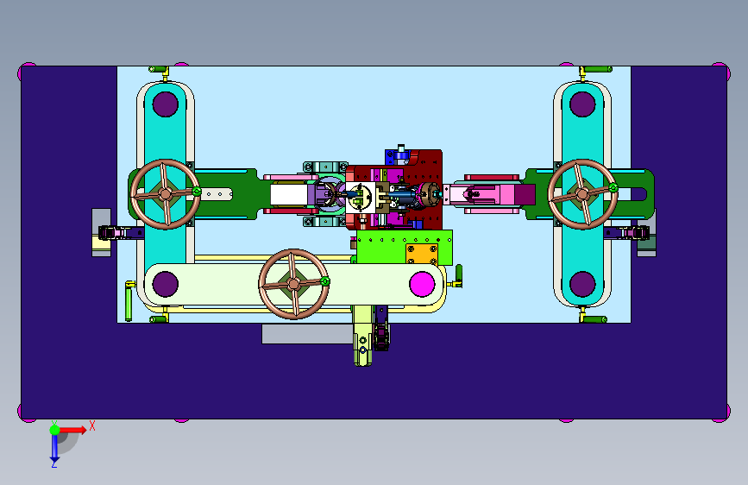This screenshot has height=485, width=748.
Task: Click the blue Z axis arrow of the triad
Action: (x=54, y=449)
